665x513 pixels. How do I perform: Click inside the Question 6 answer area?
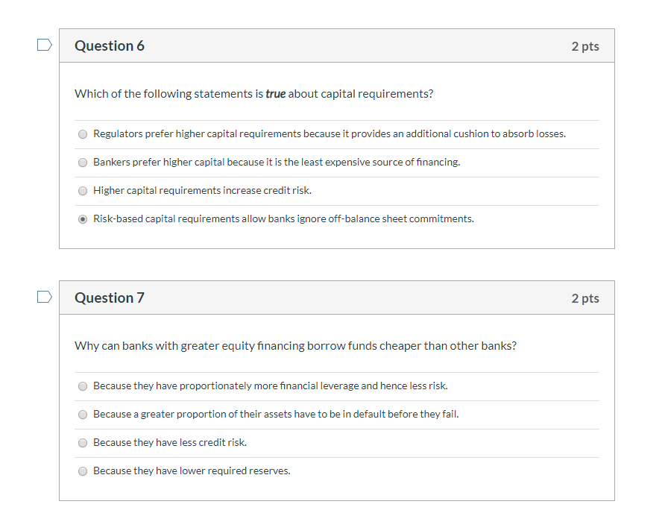pyautogui.click(x=335, y=175)
